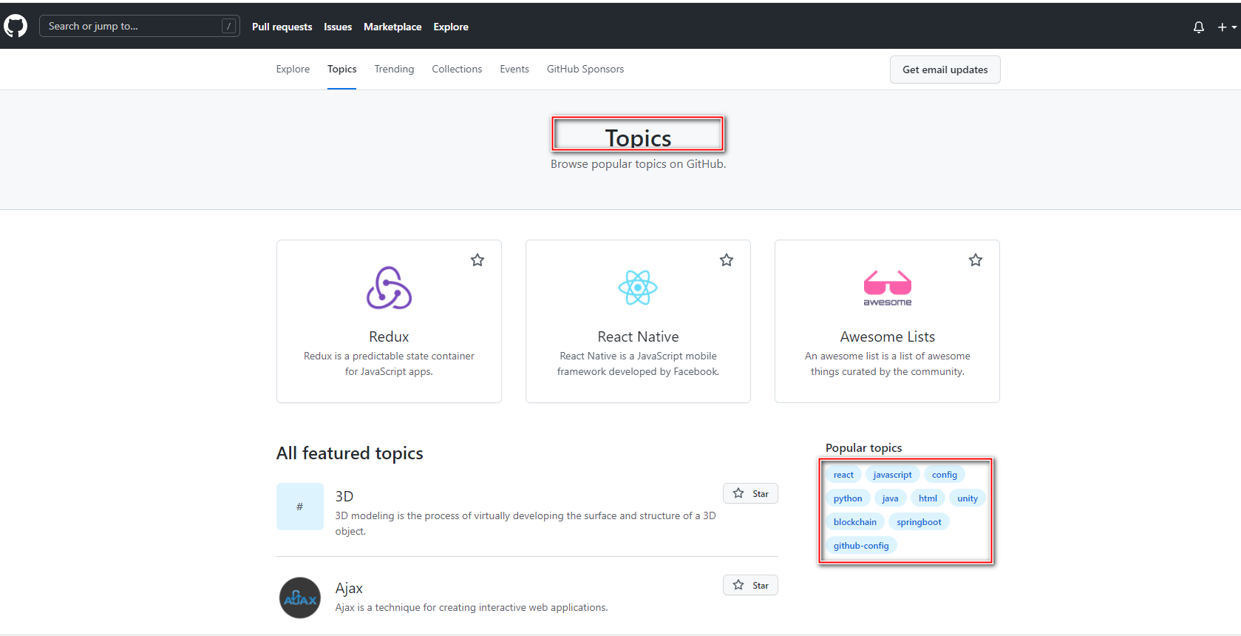Open the Awesome sunglasses logo
Viewport: 1241px width, 636px height.
coord(888,288)
